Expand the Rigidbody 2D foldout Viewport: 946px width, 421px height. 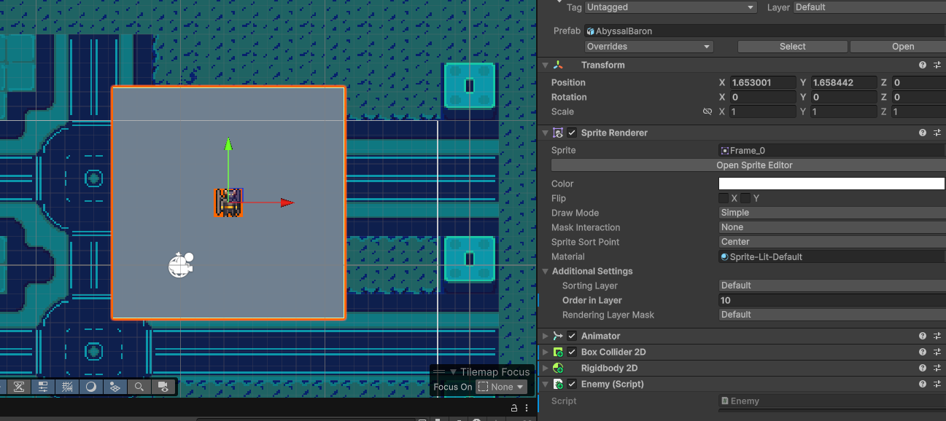545,368
